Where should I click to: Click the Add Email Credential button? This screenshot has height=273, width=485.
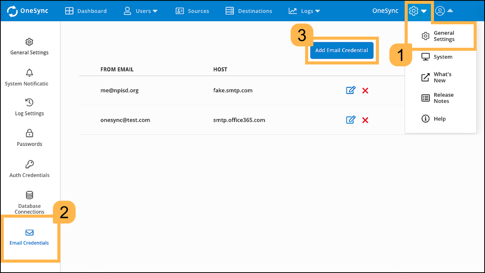[342, 50]
